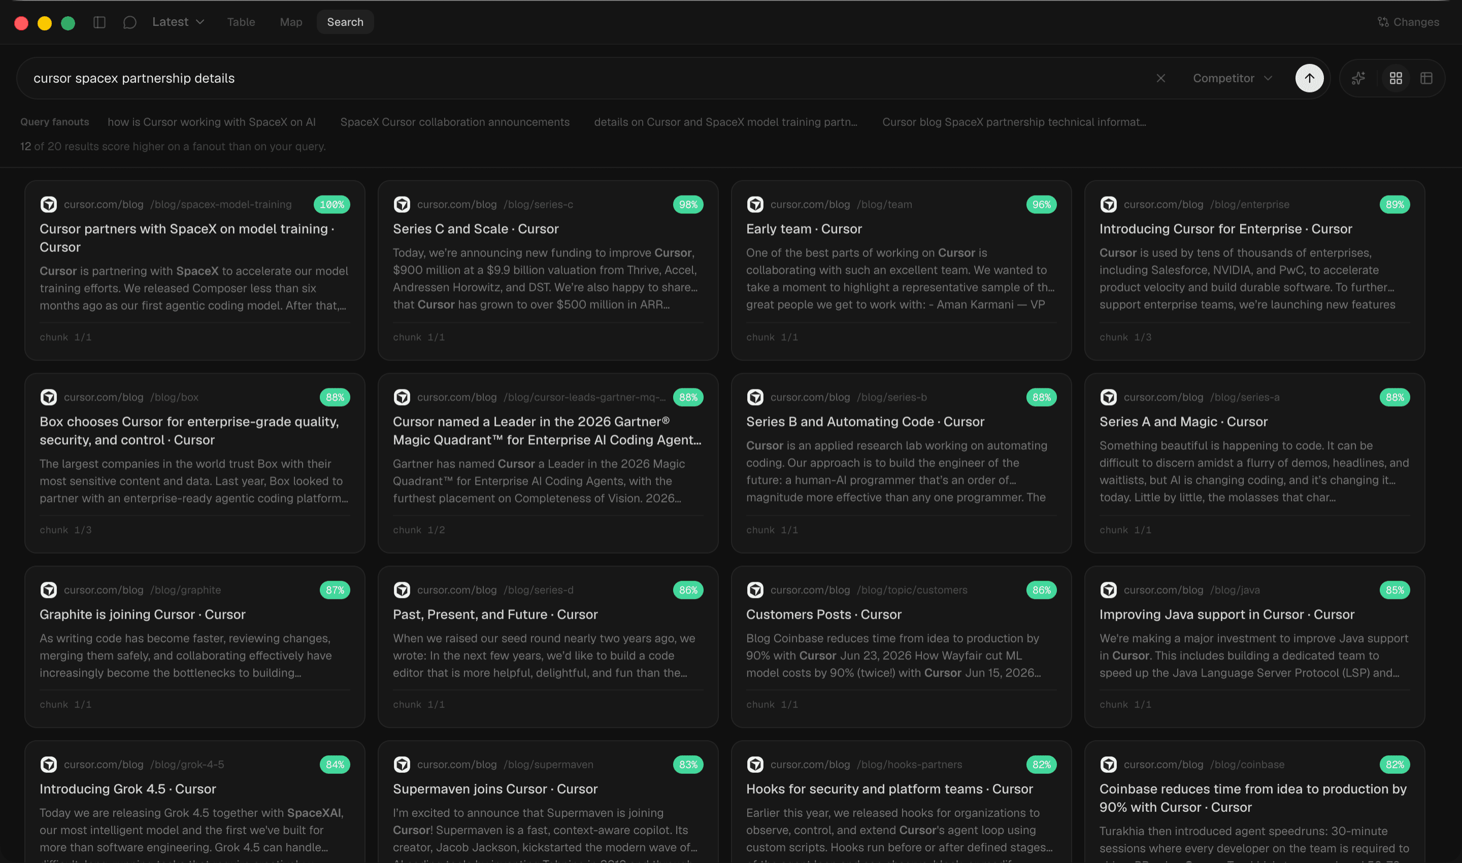Image resolution: width=1462 pixels, height=863 pixels.
Task: Click the 100% score badge
Action: tap(331, 205)
